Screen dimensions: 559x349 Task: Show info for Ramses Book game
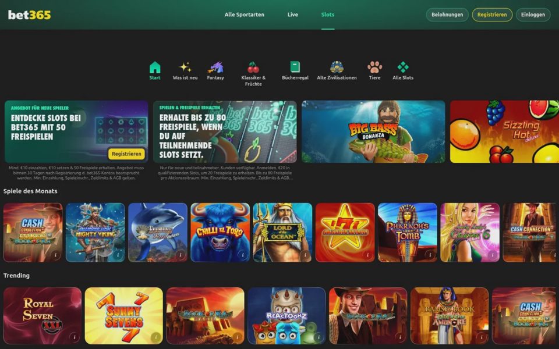coord(482,337)
